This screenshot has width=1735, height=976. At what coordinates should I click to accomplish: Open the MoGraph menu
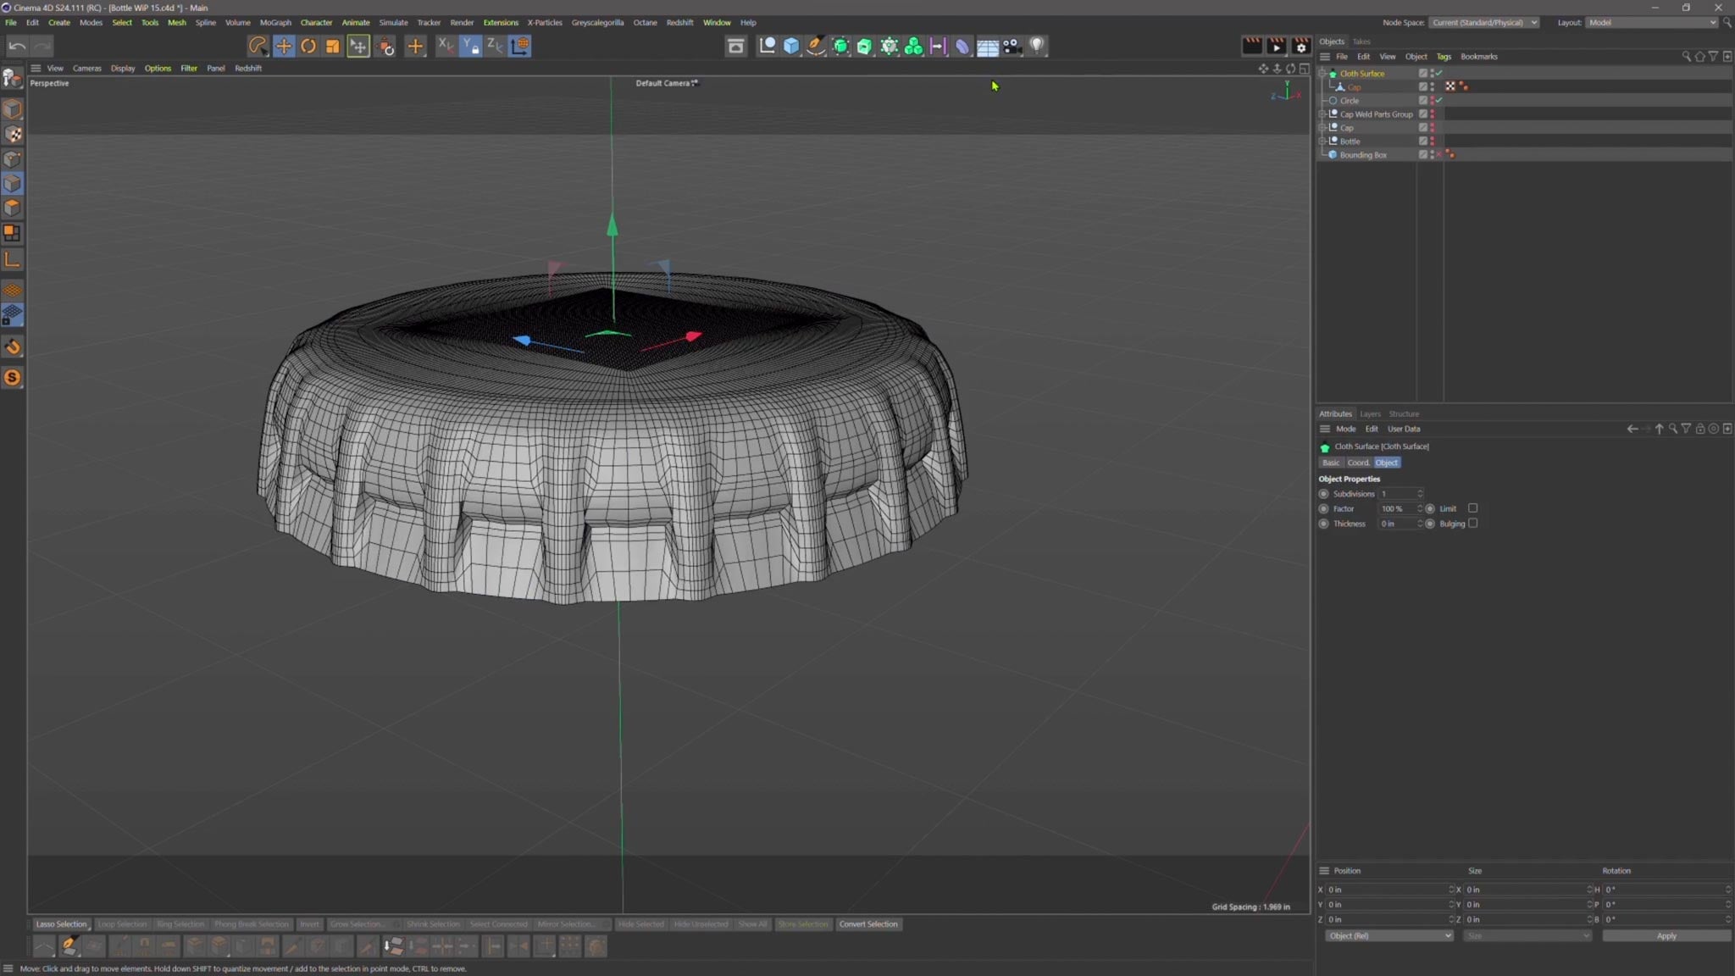click(274, 23)
